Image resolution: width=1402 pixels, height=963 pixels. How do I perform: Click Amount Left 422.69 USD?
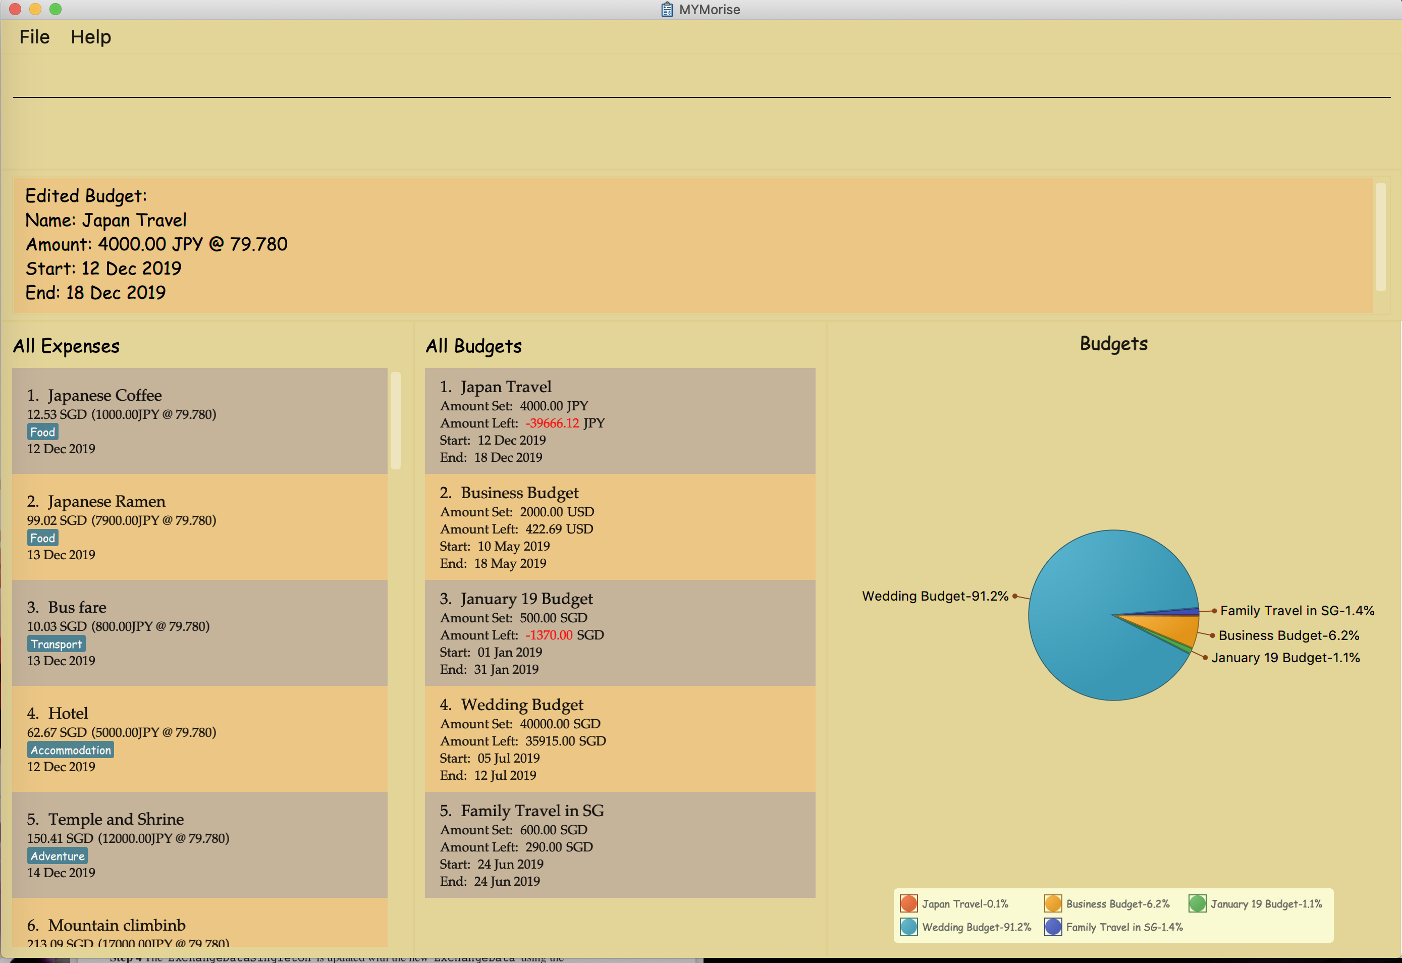point(516,529)
